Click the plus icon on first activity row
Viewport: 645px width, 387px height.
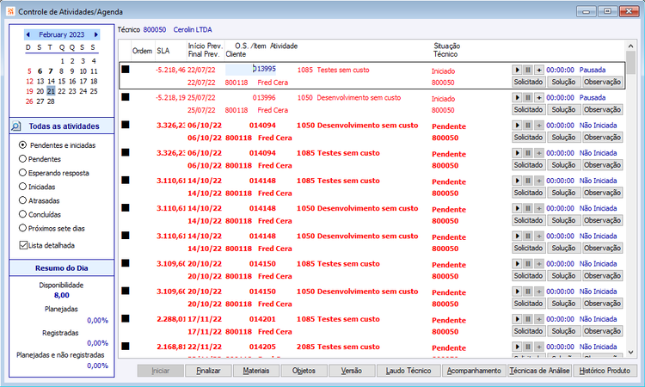coord(538,70)
